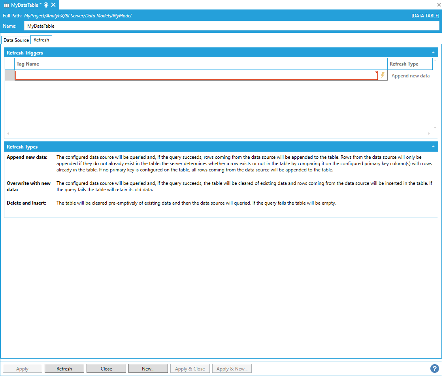The height and width of the screenshot is (376, 443).
Task: Click the New... button
Action: click(x=148, y=368)
